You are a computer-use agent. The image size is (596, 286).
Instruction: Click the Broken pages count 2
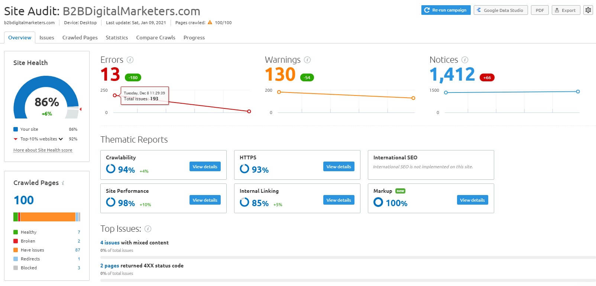pos(79,241)
